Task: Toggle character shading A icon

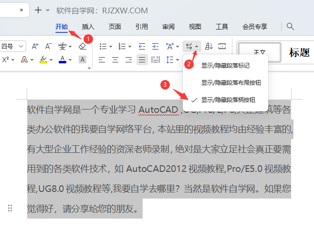Action: point(82,60)
